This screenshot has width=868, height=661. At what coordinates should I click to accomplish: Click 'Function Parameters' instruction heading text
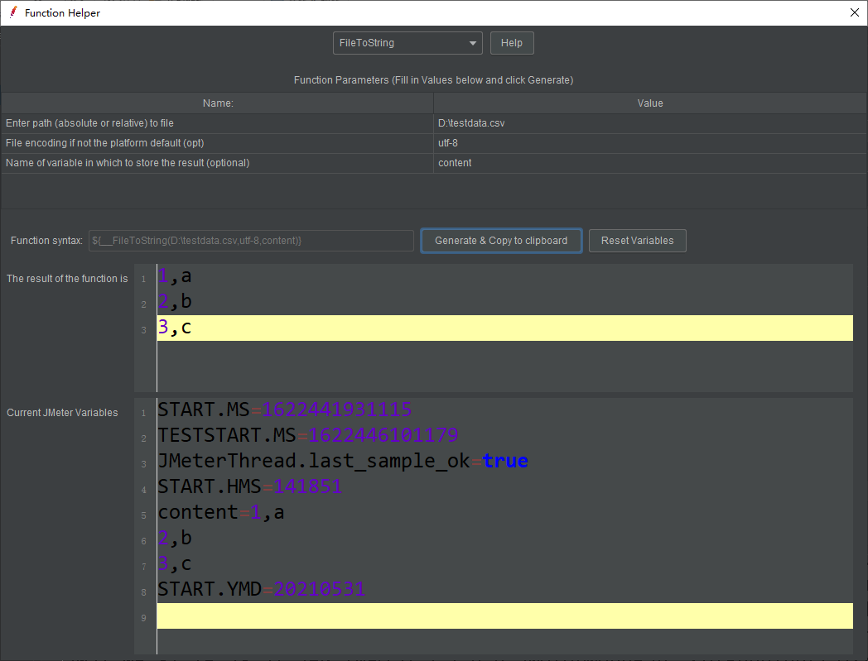[433, 80]
